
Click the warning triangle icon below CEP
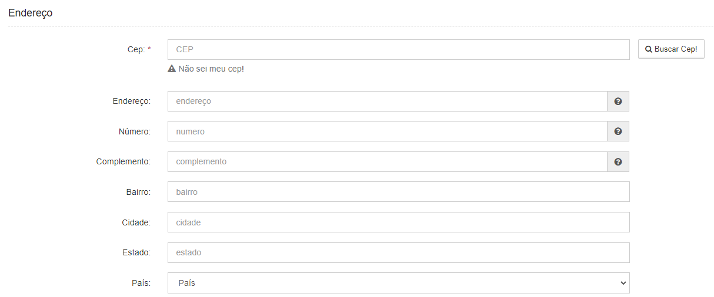pos(172,69)
